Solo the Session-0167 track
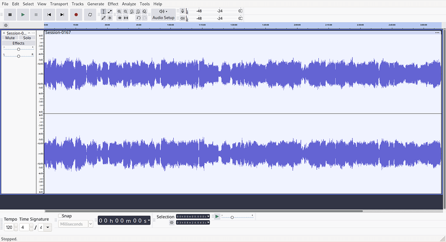Viewport: 446px width, 242px height. [27, 38]
